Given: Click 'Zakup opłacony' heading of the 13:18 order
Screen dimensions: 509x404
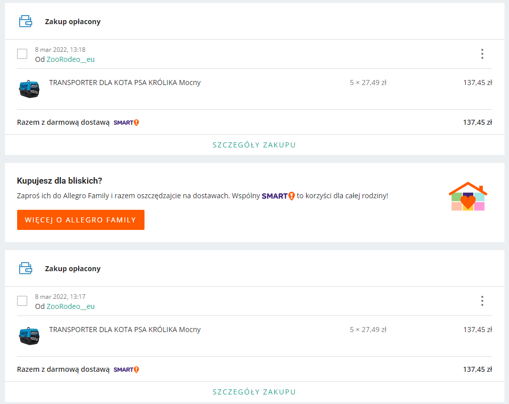Looking at the screenshot, I should tap(72, 22).
